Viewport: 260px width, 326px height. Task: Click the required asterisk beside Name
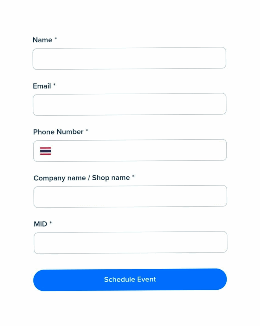(x=56, y=39)
